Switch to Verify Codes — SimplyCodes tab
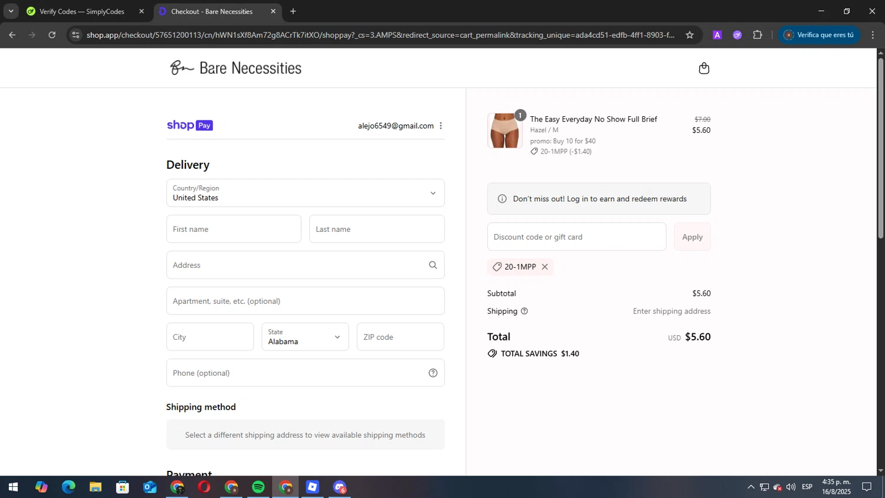885x498 pixels. 82,11
